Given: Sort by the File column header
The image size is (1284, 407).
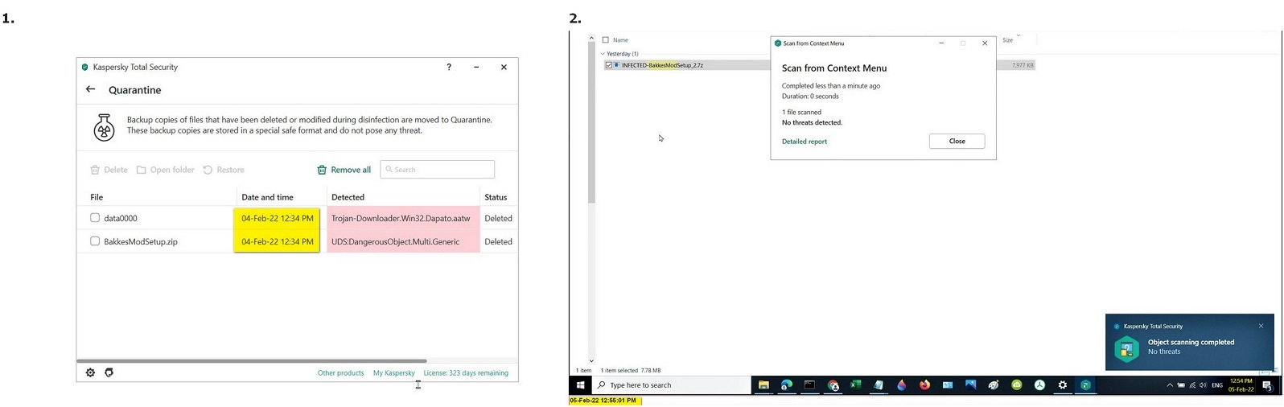Looking at the screenshot, I should [x=97, y=197].
